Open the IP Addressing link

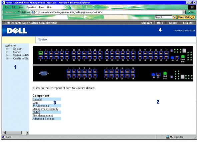[41, 106]
